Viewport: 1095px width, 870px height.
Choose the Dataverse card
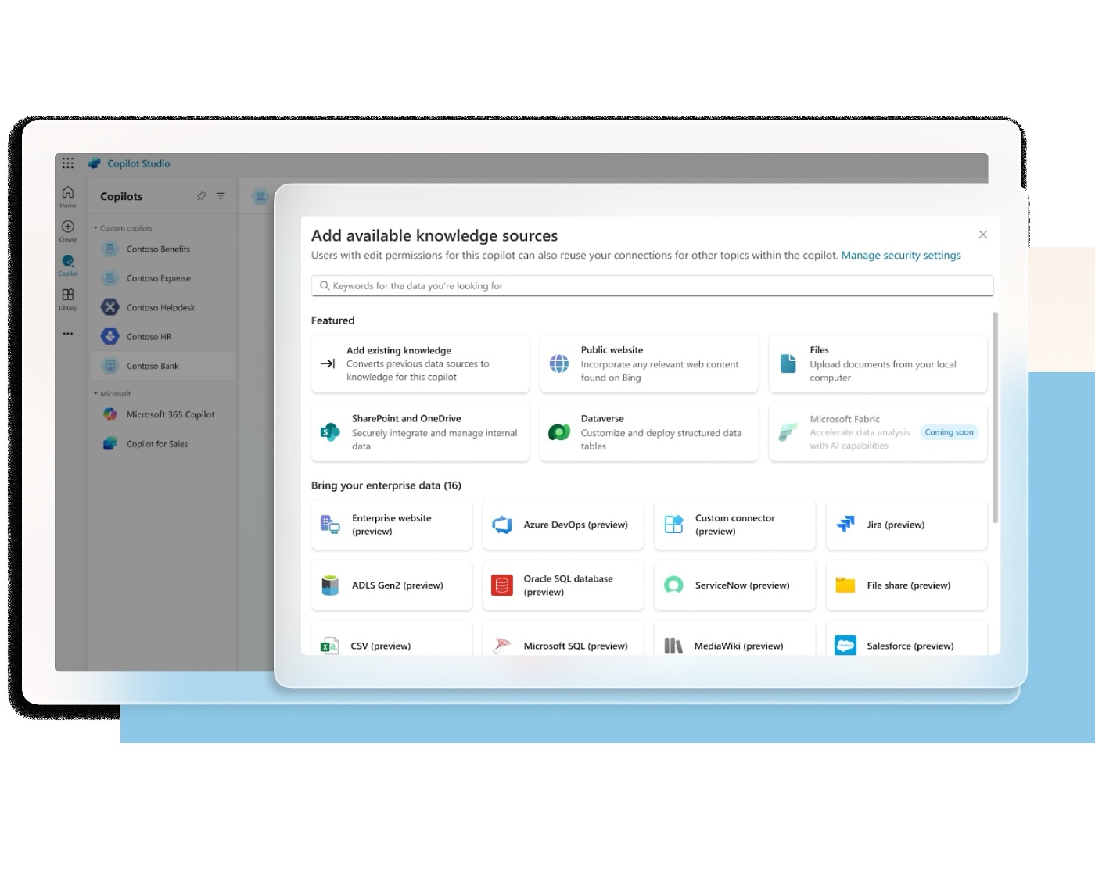(649, 432)
